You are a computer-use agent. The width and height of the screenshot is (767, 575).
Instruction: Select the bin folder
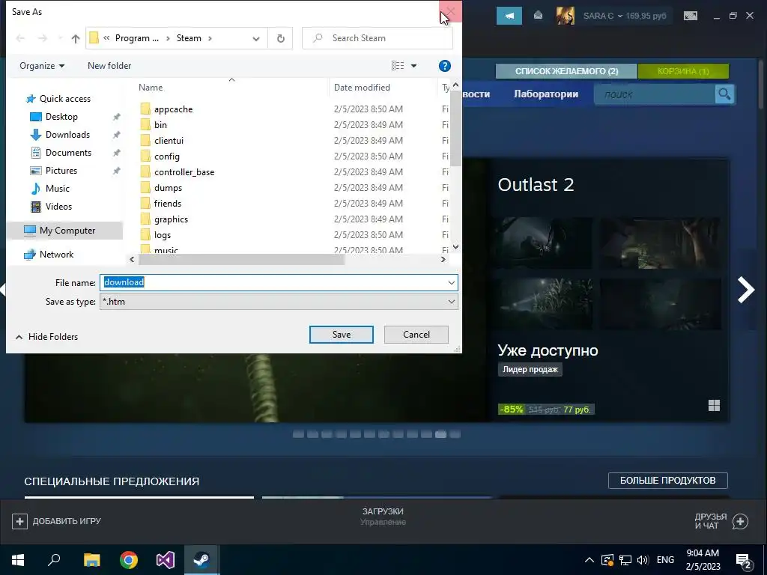coord(160,125)
